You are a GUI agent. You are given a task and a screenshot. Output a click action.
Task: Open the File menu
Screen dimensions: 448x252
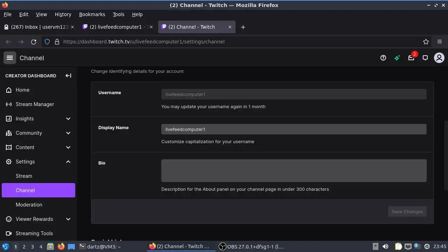point(8,14)
